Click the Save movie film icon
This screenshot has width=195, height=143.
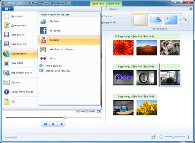click(x=6, y=63)
